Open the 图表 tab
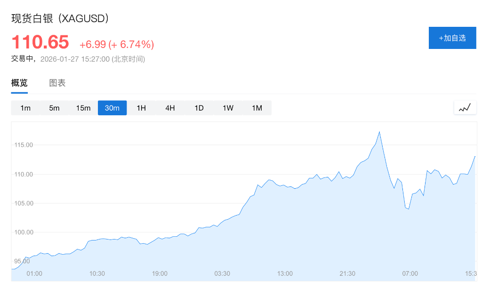Image resolution: width=482 pixels, height=288 pixels. (x=57, y=83)
